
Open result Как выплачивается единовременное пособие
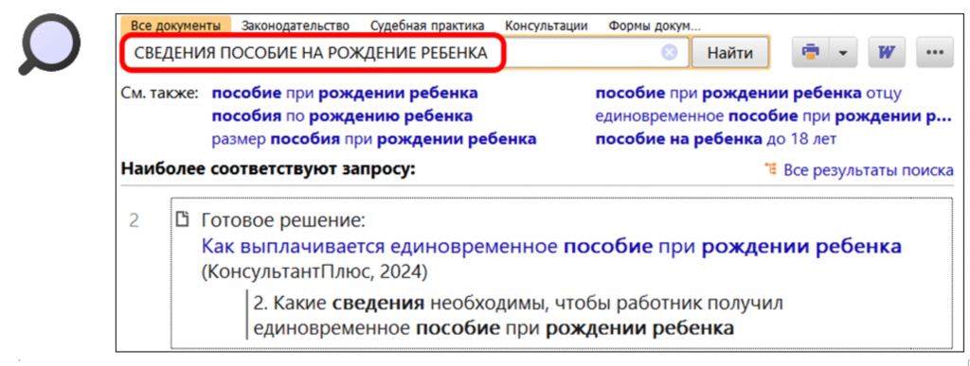[551, 247]
